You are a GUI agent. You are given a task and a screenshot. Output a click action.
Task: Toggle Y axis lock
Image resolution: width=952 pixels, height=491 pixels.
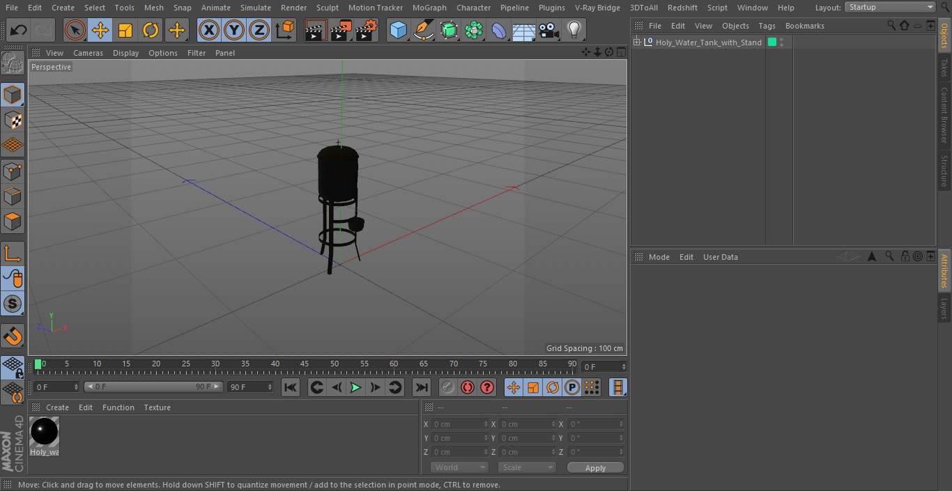[x=234, y=30]
